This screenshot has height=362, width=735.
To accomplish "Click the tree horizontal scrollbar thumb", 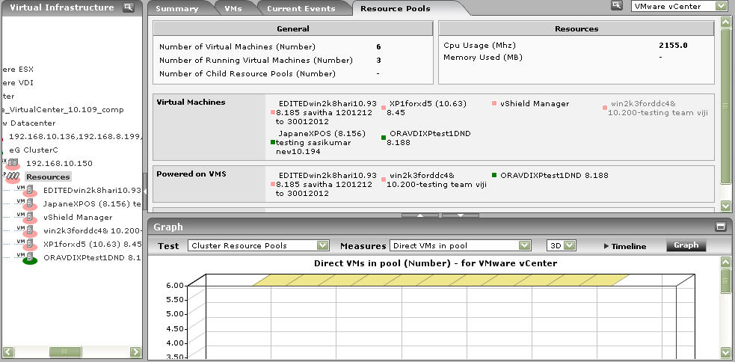I will tap(65, 352).
